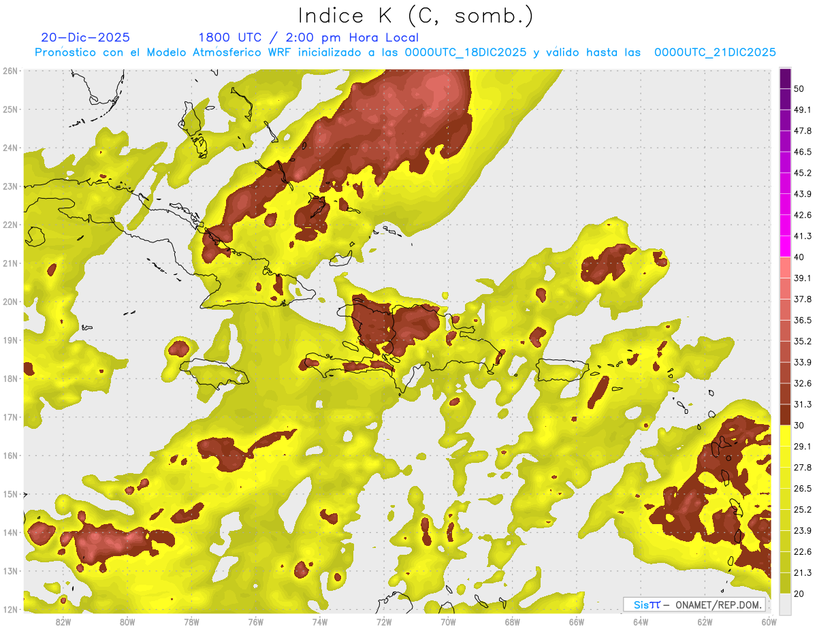The image size is (817, 631).
Task: Click the colorbar label "43.9"
Action: (803, 194)
